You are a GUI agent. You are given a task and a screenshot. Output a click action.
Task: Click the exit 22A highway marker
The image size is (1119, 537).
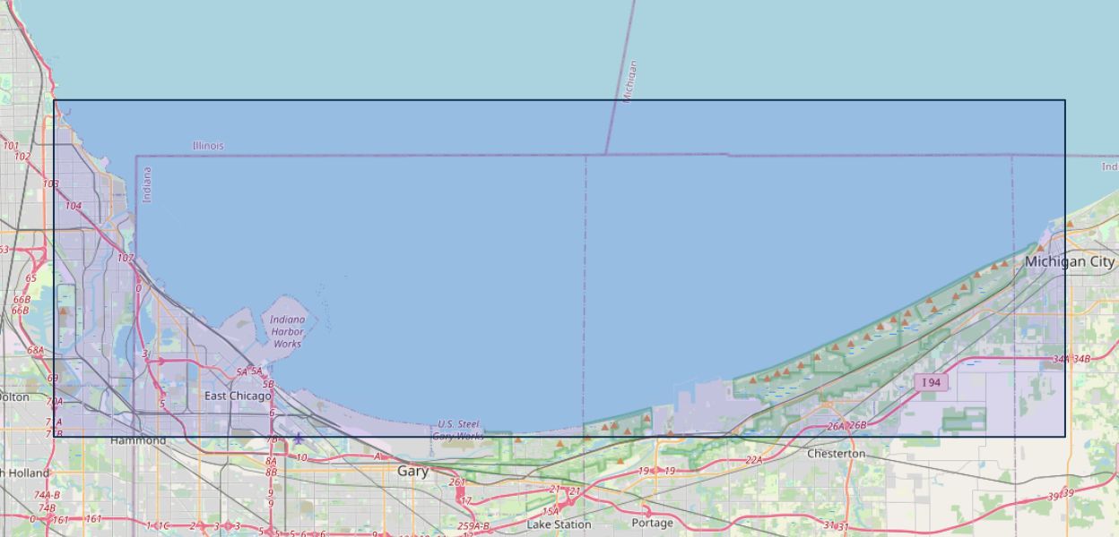pyautogui.click(x=753, y=460)
